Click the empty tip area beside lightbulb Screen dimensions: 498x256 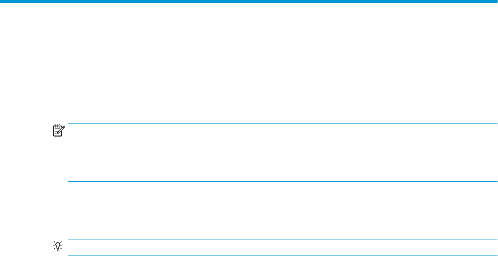pos(282,247)
